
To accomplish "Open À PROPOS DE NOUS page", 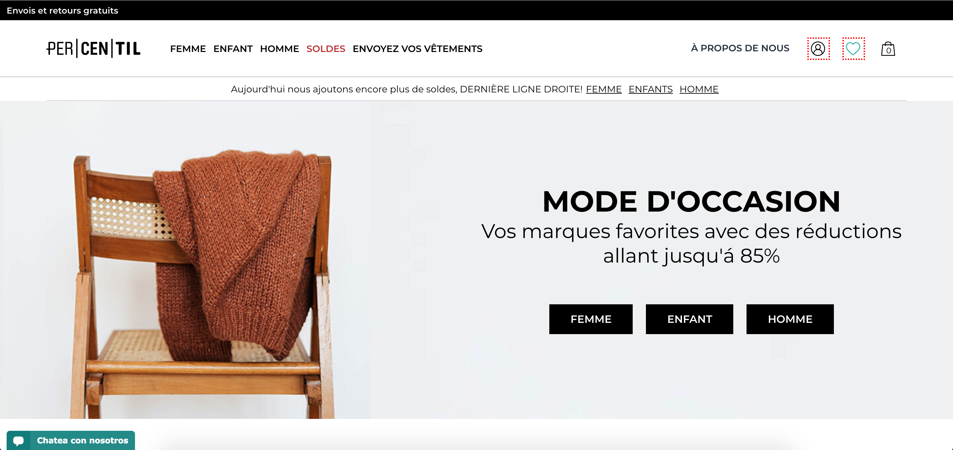I will click(740, 48).
